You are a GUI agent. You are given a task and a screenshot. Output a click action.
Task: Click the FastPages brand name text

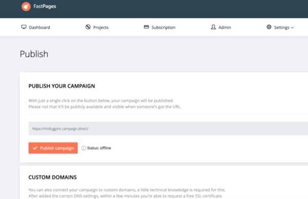coord(45,6)
